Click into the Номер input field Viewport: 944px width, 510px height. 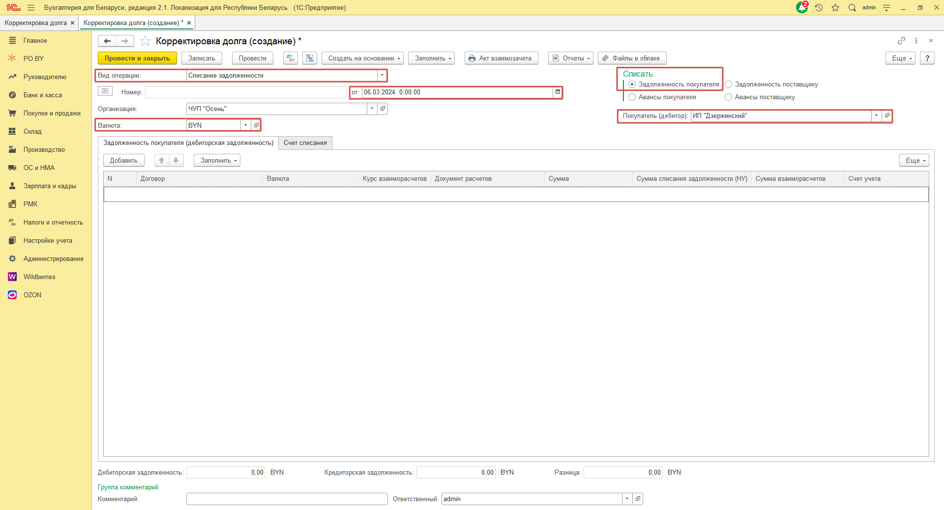click(246, 92)
